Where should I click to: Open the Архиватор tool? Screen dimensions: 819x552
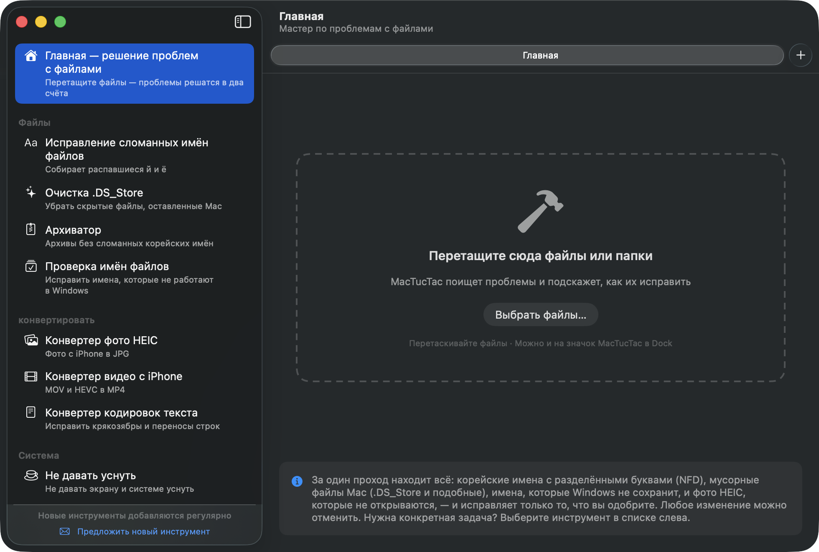coord(135,236)
